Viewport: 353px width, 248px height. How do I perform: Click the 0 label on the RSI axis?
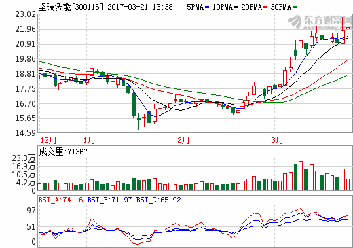pyautogui.click(x=33, y=242)
